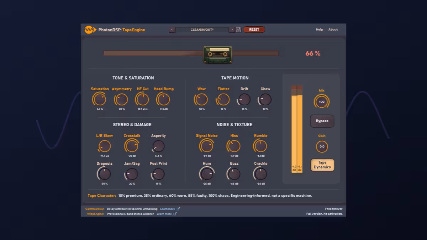Click the Hum value -25 dB
Screen dimensions: 427x240
point(207,184)
